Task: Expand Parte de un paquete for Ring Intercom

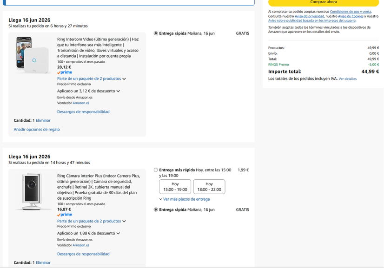Action: 91,78
